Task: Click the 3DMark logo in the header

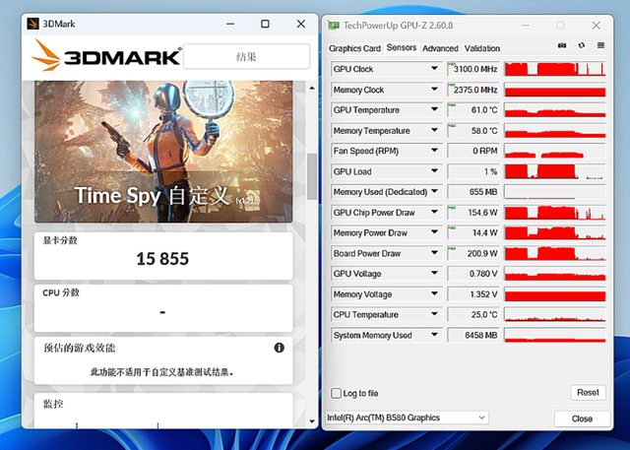Action: 106,55
